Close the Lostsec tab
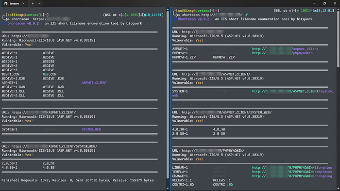This screenshot has width=340, height=191. pos(23,3)
